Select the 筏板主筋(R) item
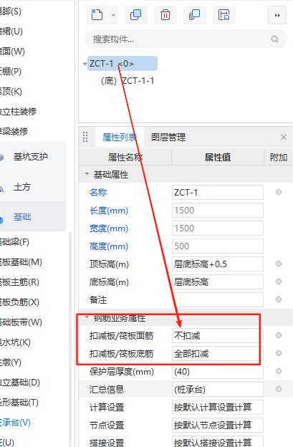Screen dimensions: 293x447 click(x=19, y=282)
